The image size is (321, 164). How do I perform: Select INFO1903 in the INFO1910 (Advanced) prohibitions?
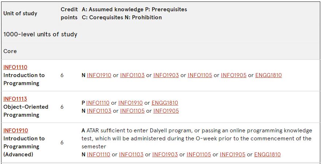point(165,155)
